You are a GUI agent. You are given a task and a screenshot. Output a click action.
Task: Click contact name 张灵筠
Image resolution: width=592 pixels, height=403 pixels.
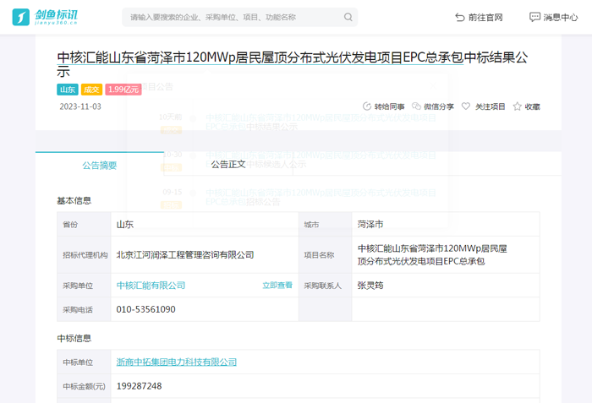[x=370, y=286]
